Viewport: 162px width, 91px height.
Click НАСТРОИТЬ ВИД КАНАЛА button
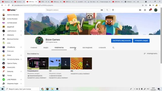click(121, 41)
